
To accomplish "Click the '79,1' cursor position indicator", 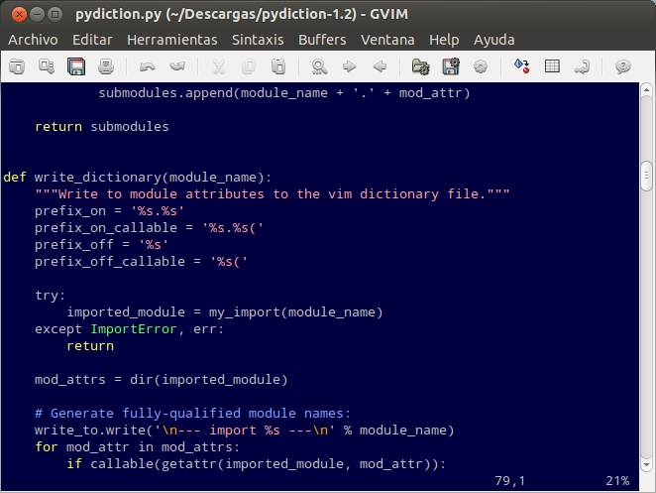I will coord(510,481).
